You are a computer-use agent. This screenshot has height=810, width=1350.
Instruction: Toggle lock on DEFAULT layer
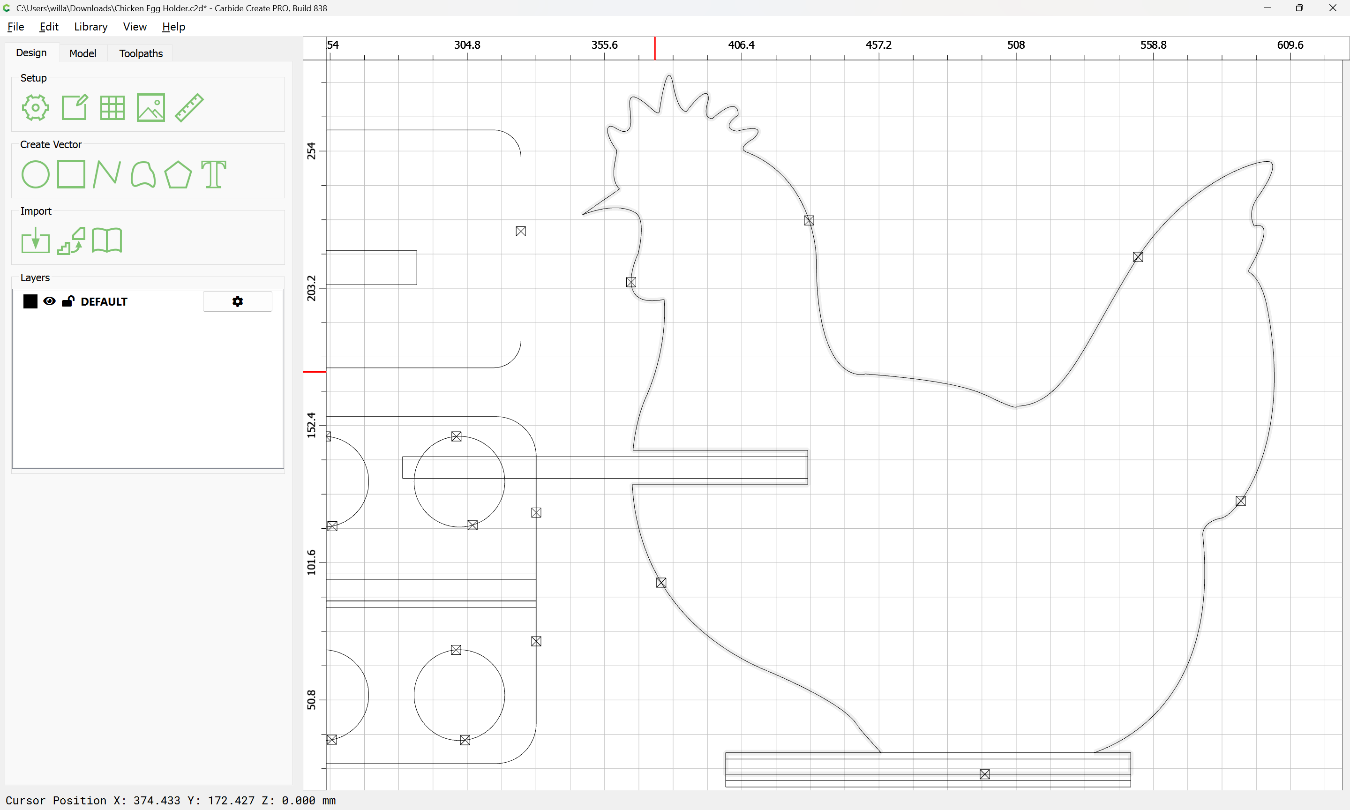click(68, 301)
